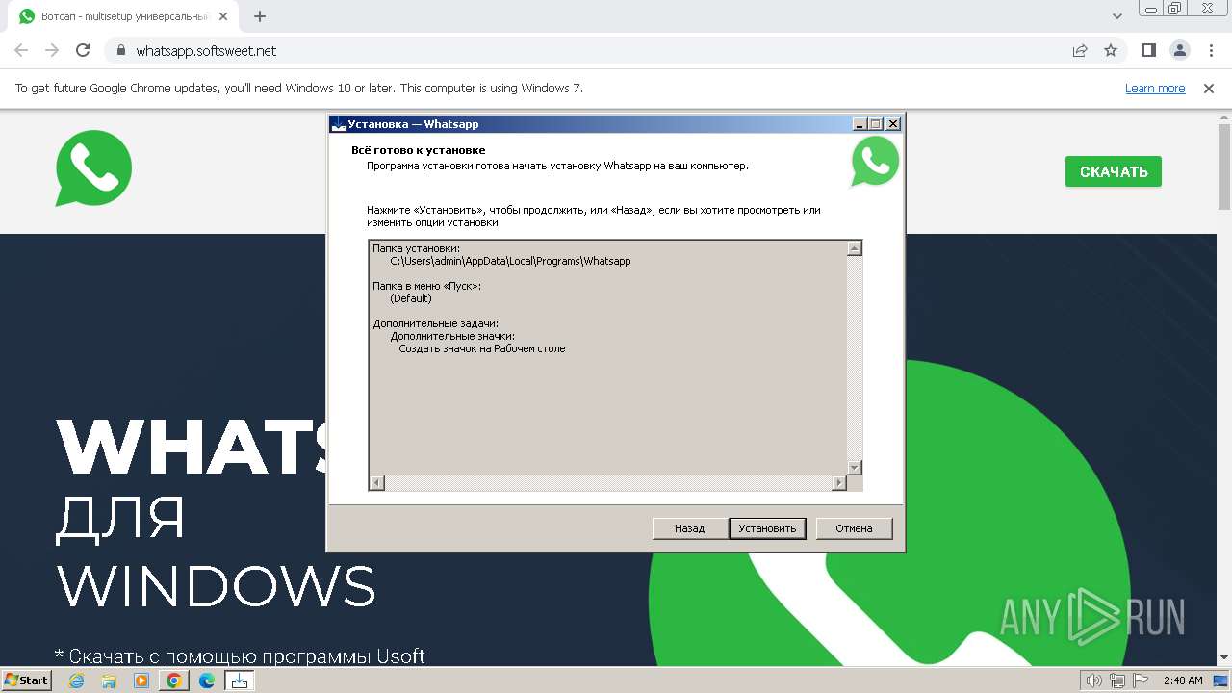Viewport: 1232px width, 693px height.
Task: Click the Отмена button in installer
Action: (x=854, y=528)
